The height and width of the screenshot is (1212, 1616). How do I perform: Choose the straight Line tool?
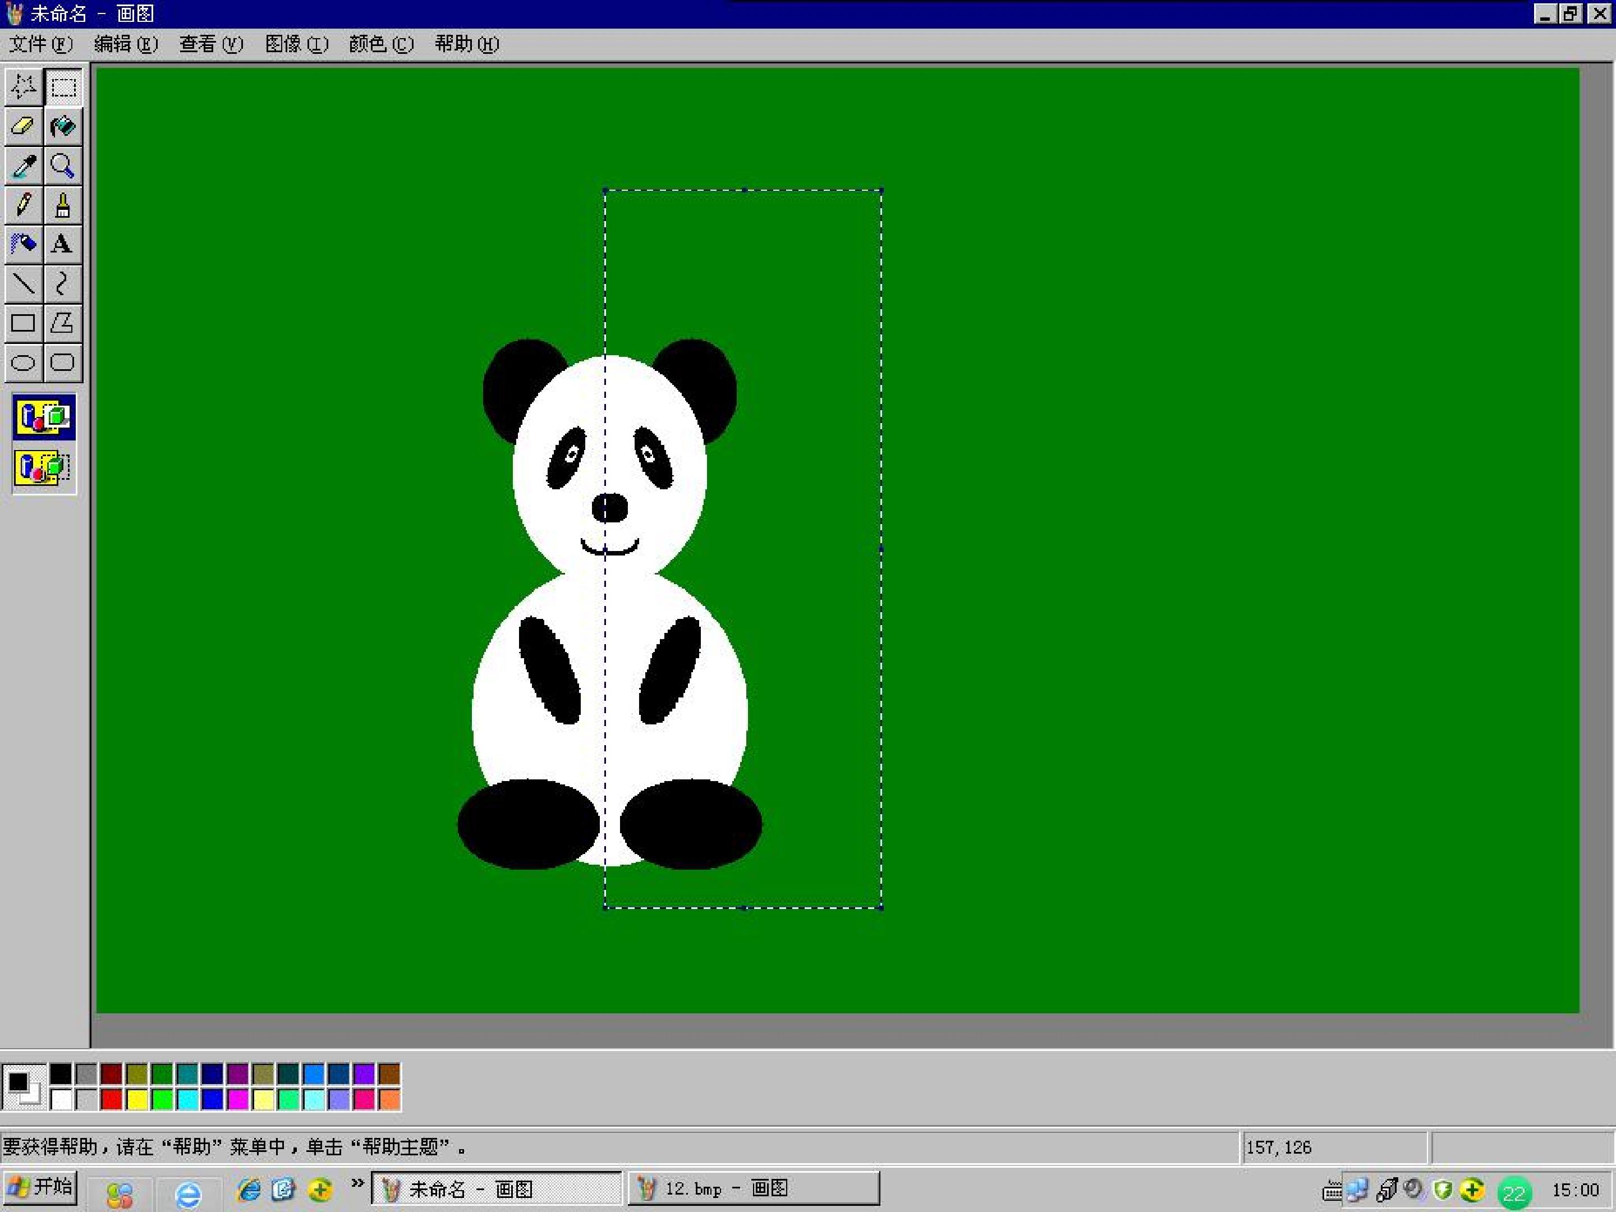[x=24, y=283]
